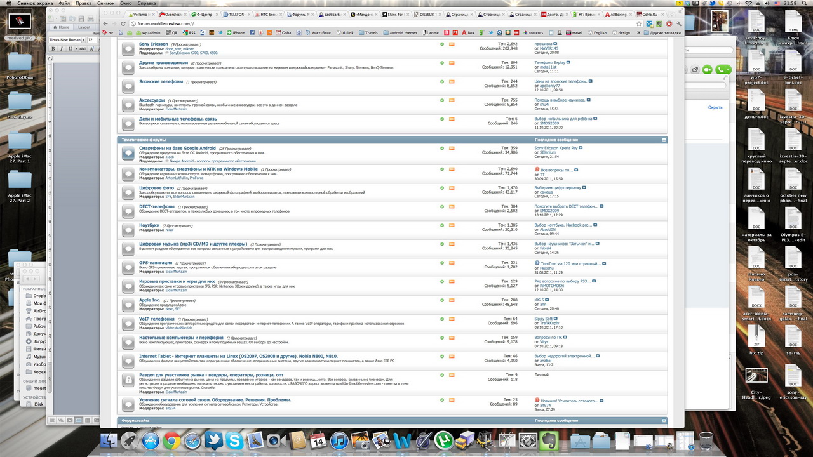Open Safari compass icon in the Dock
813x457 pixels.
click(192, 440)
